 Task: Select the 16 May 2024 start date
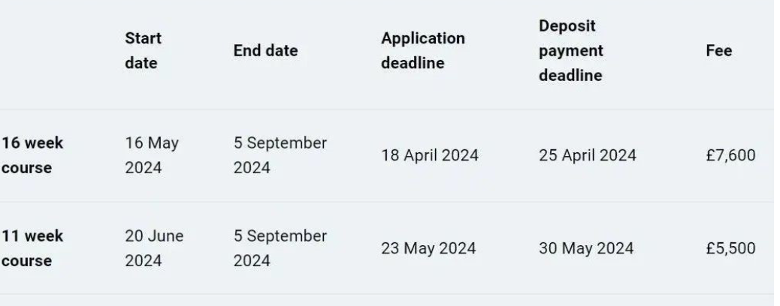point(151,155)
